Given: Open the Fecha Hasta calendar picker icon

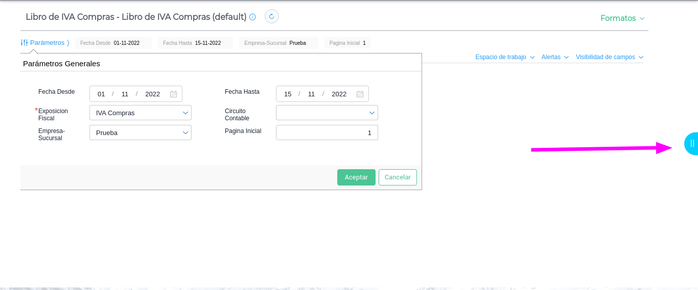Looking at the screenshot, I should (x=360, y=94).
